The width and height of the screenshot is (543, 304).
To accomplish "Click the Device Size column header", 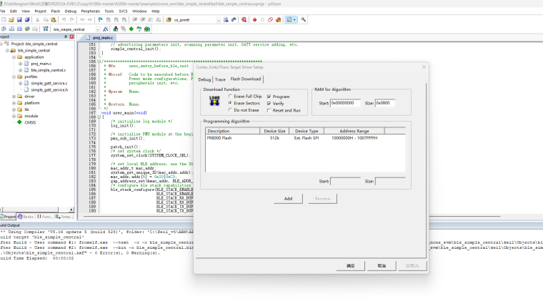I will pyautogui.click(x=274, y=131).
